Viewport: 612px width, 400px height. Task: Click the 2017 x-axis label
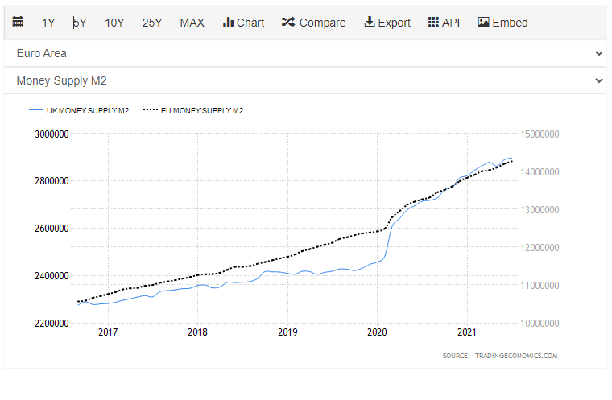(x=108, y=332)
